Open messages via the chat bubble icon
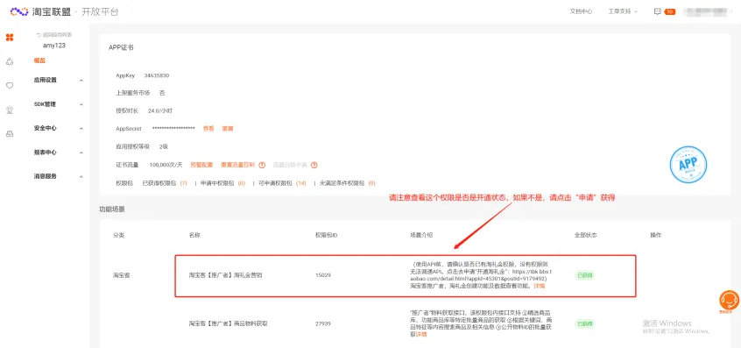The width and height of the screenshot is (741, 348). click(658, 11)
